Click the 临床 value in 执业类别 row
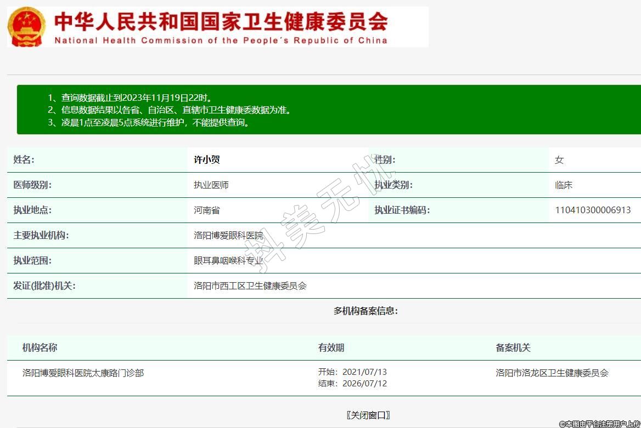 (x=564, y=185)
